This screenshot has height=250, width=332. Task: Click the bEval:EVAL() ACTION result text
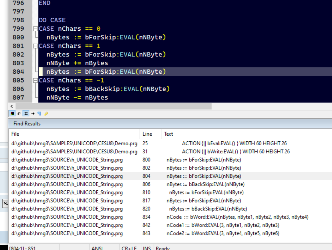pos(234,143)
